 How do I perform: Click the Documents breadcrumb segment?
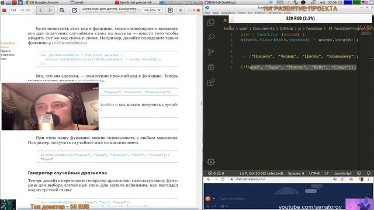point(264,29)
